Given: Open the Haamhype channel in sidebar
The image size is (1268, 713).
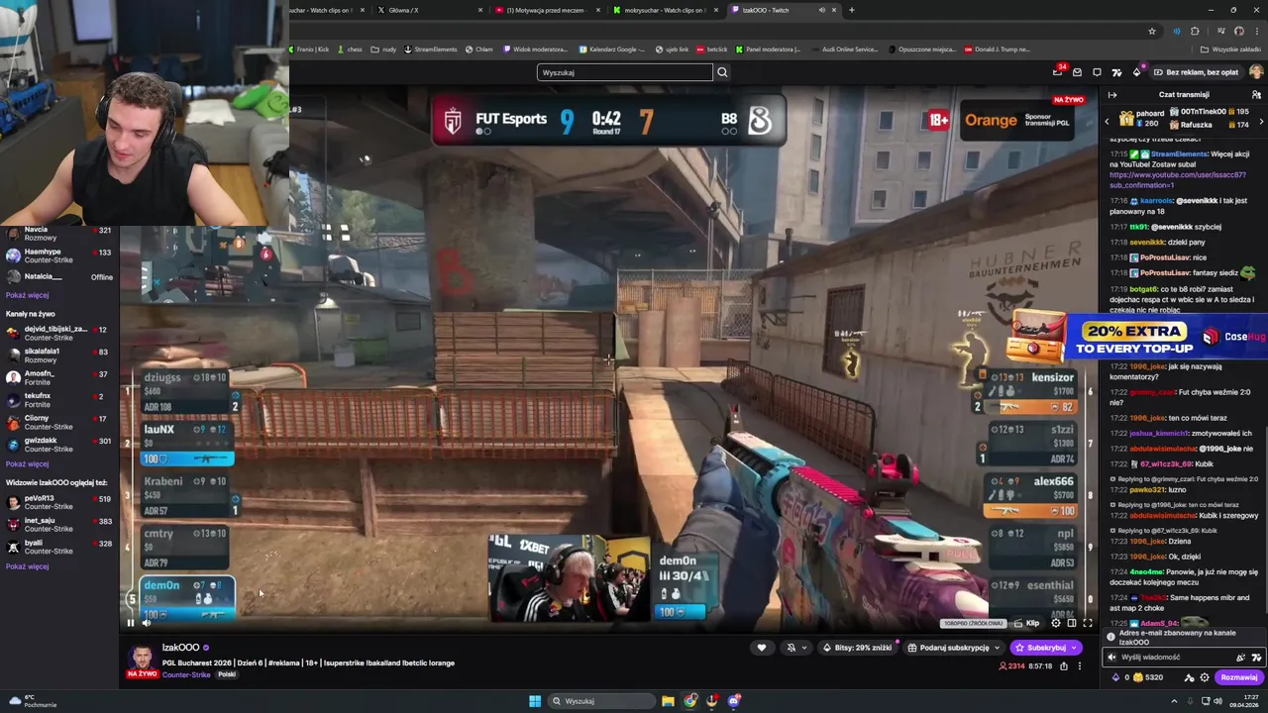Looking at the screenshot, I should [59, 255].
